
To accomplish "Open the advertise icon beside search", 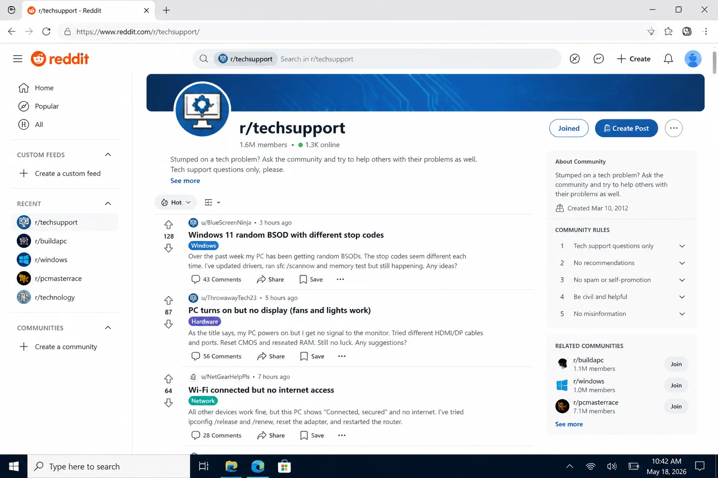I will 575,59.
